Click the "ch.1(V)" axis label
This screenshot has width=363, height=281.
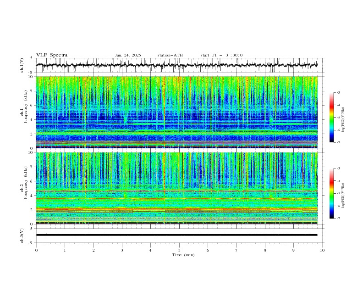point(22,65)
